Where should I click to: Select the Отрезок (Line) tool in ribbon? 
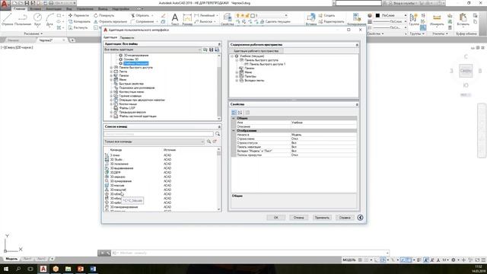[x=7, y=19]
